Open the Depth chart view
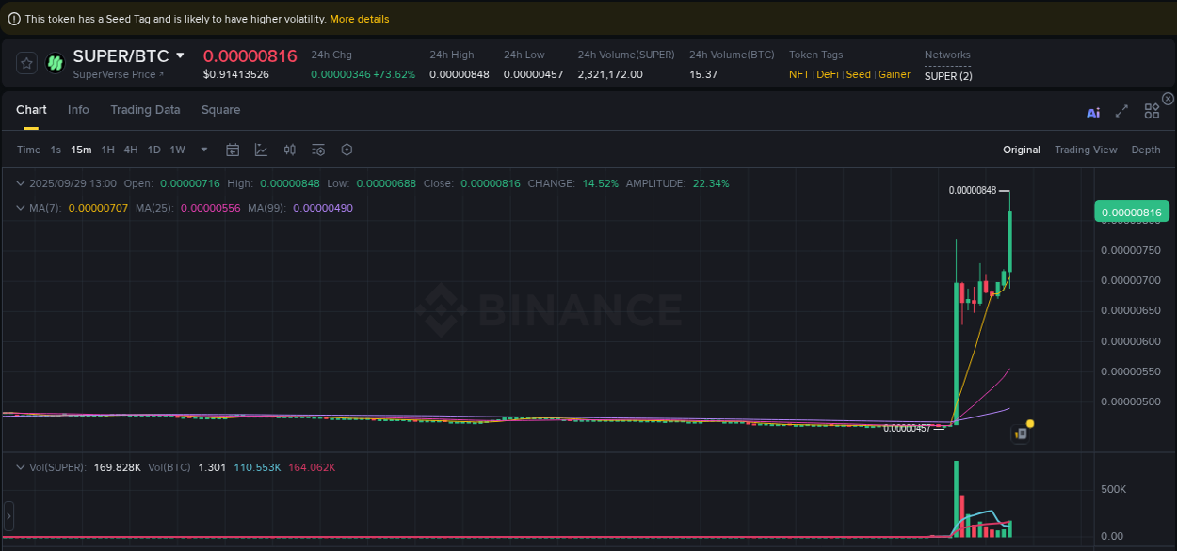Image resolution: width=1177 pixels, height=551 pixels. [1145, 149]
